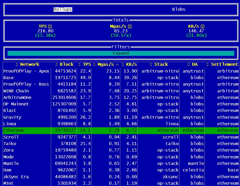Viewport: 240px width, 186px height.
Task: Sort by Block column sort icon
Action: [57, 64]
